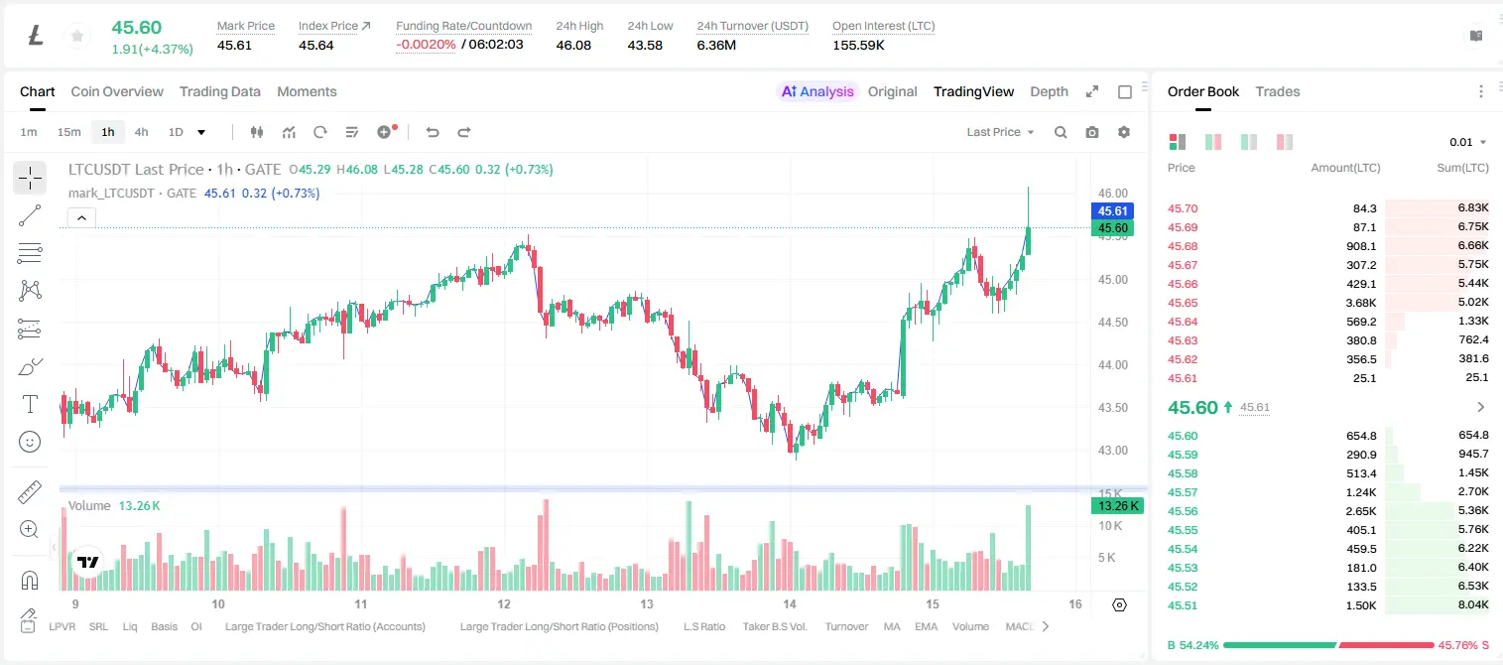Open the indicators icon in chart toolbar
Screen dimensions: 1503x665
(x=289, y=132)
